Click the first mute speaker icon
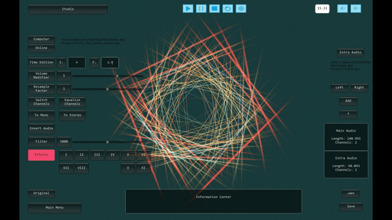This screenshot has height=220, width=392. pyautogui.click(x=342, y=9)
